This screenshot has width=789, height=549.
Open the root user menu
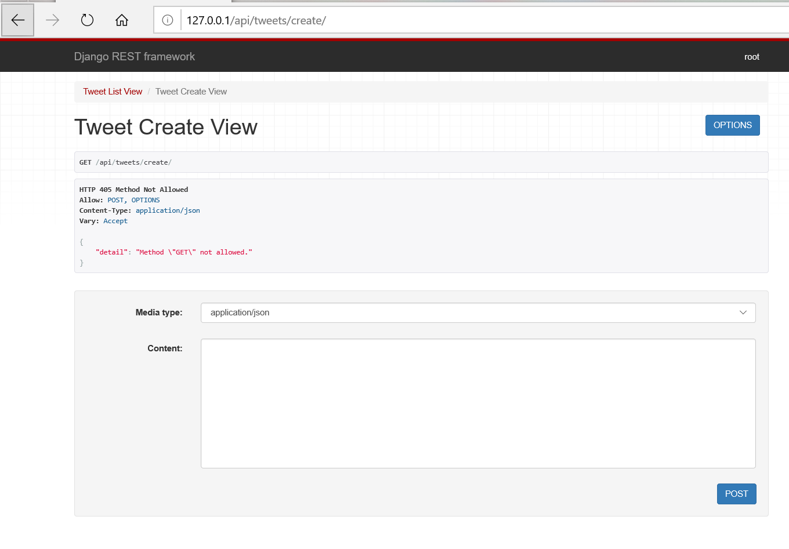tap(752, 57)
